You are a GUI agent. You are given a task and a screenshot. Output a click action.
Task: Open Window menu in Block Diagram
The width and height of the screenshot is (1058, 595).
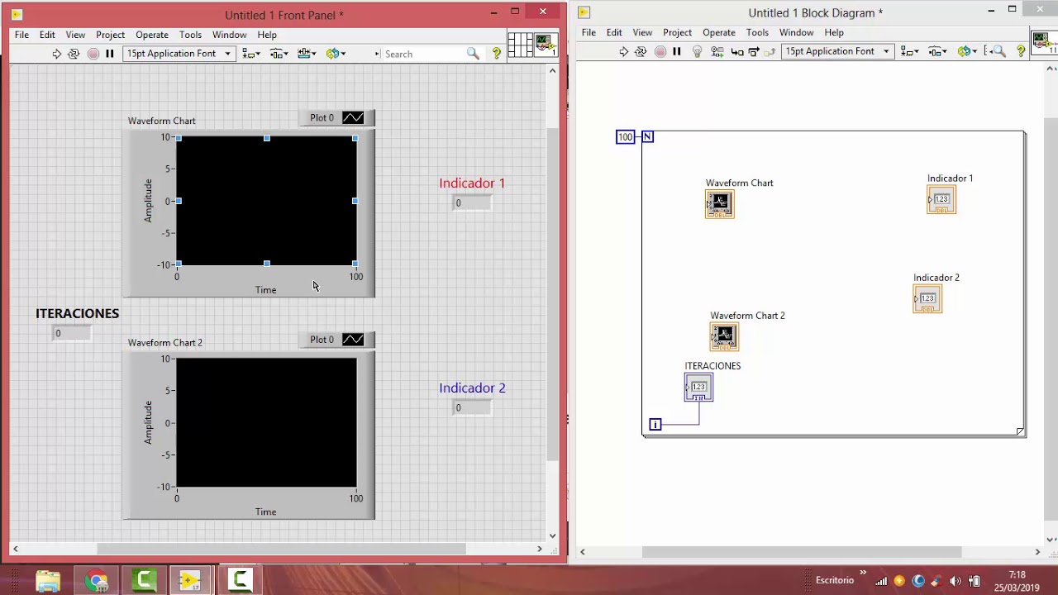pyautogui.click(x=796, y=32)
